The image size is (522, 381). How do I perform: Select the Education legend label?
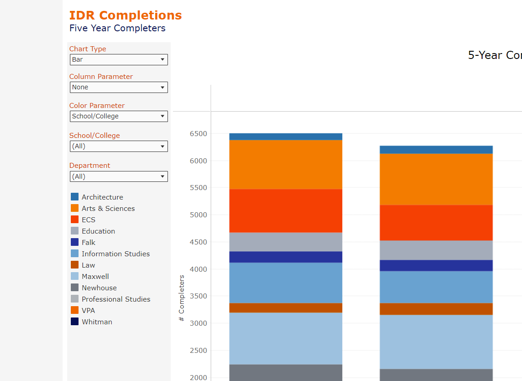point(98,231)
